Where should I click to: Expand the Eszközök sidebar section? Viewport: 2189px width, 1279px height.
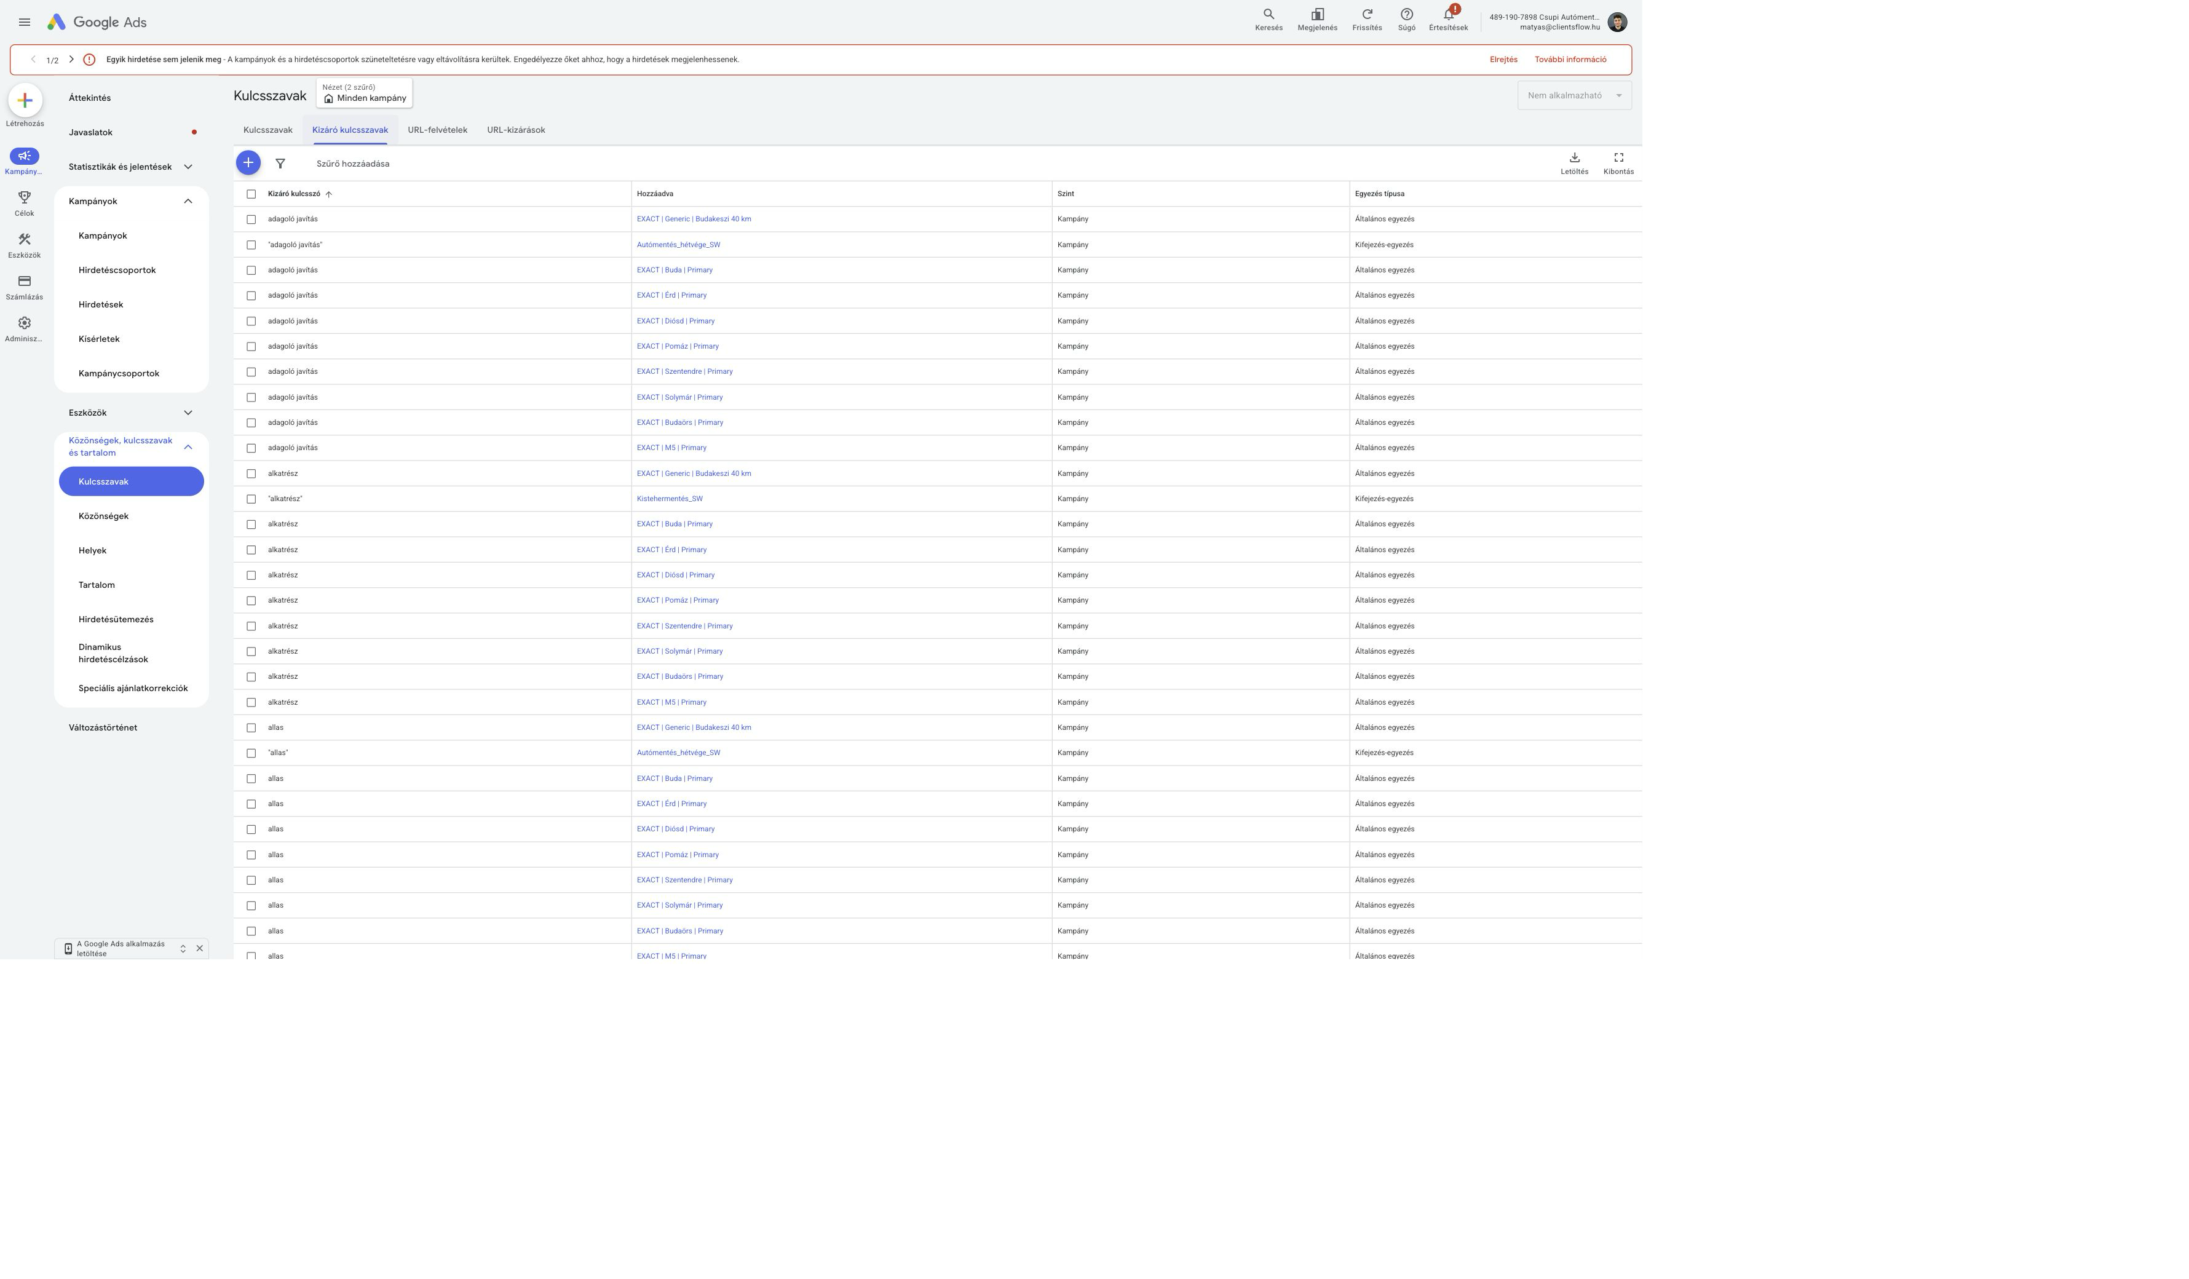pyautogui.click(x=188, y=413)
